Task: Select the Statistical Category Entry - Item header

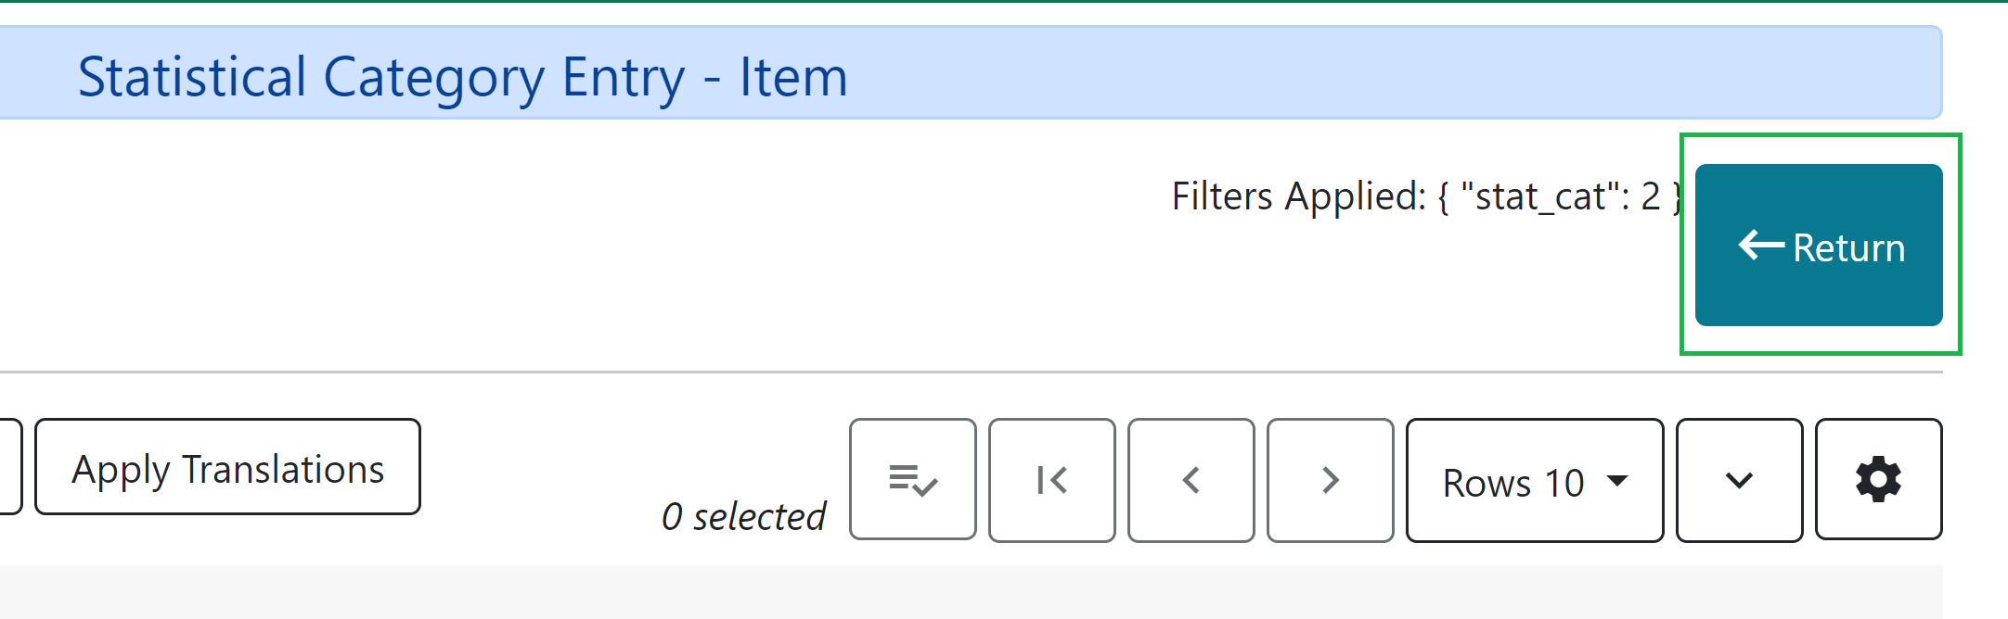Action: pyautogui.click(x=461, y=76)
